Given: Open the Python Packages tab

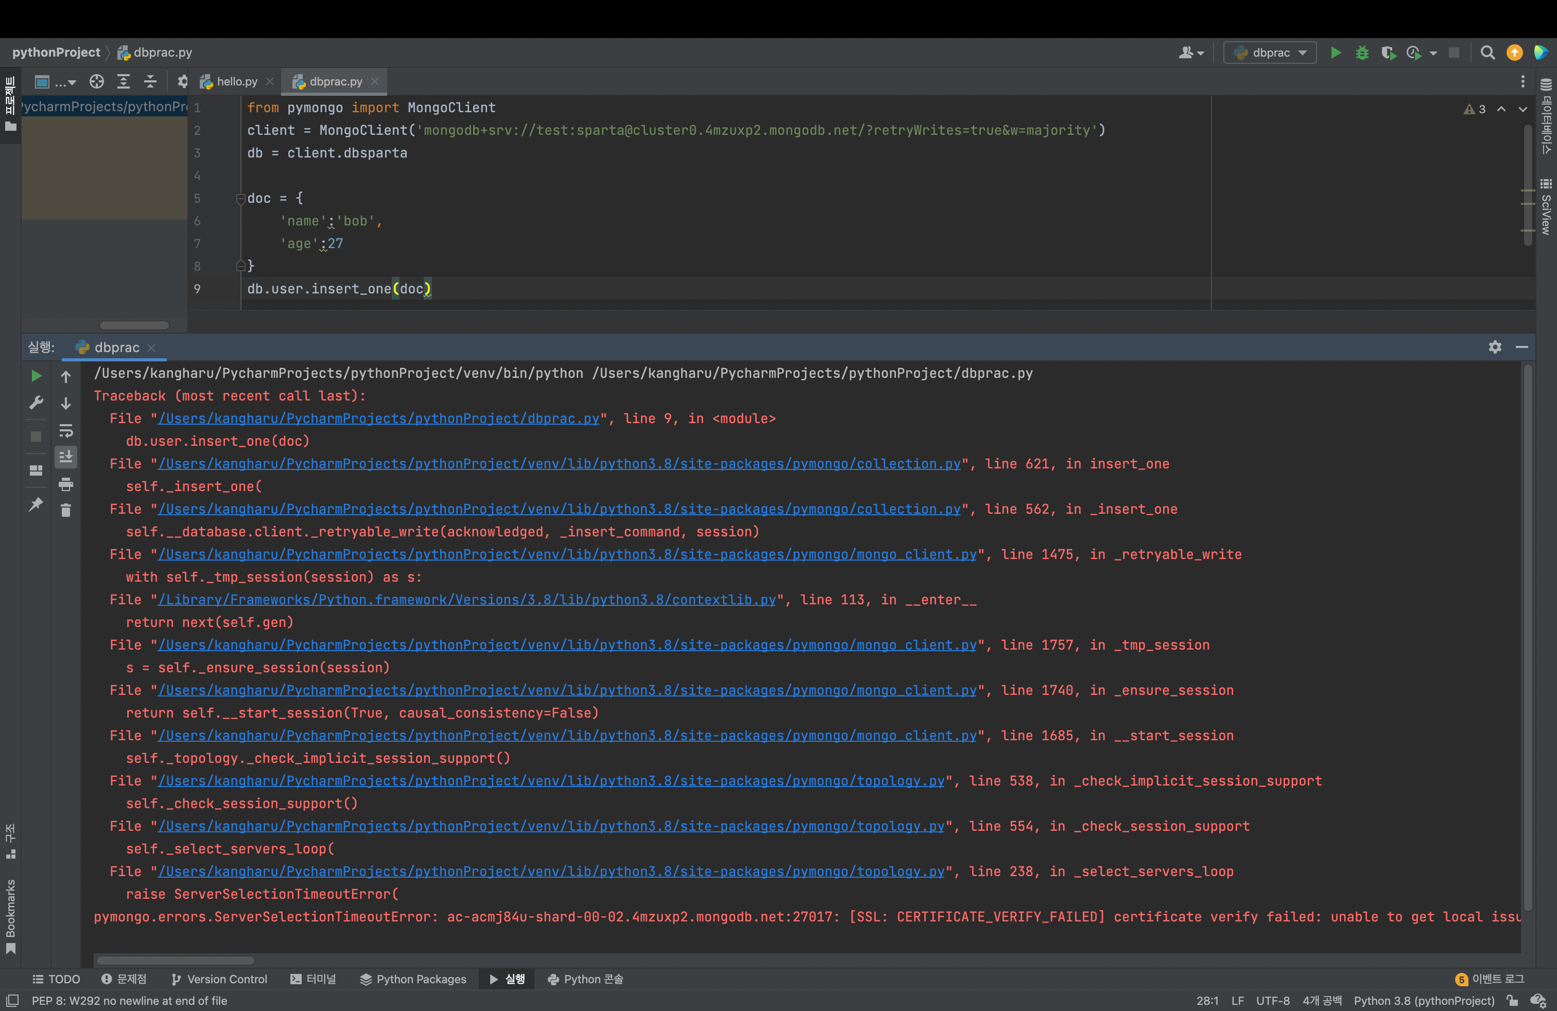Looking at the screenshot, I should tap(413, 979).
